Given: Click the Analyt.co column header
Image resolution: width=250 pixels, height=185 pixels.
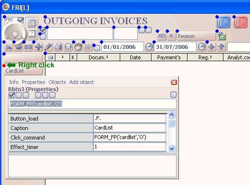Looking at the screenshot, I should 237,57.
